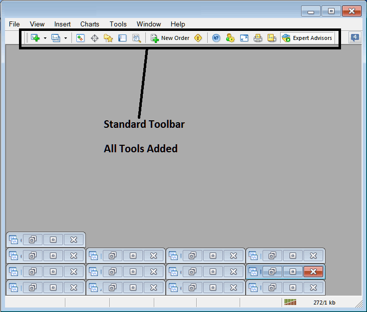The image size is (367, 312).
Task: Toggle full screen mode icon
Action: click(x=244, y=38)
